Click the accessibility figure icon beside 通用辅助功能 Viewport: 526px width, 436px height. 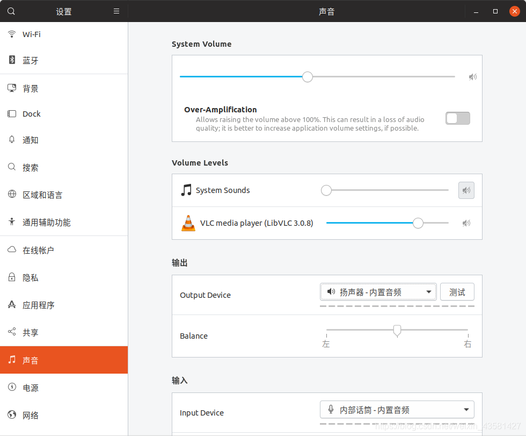[12, 221]
